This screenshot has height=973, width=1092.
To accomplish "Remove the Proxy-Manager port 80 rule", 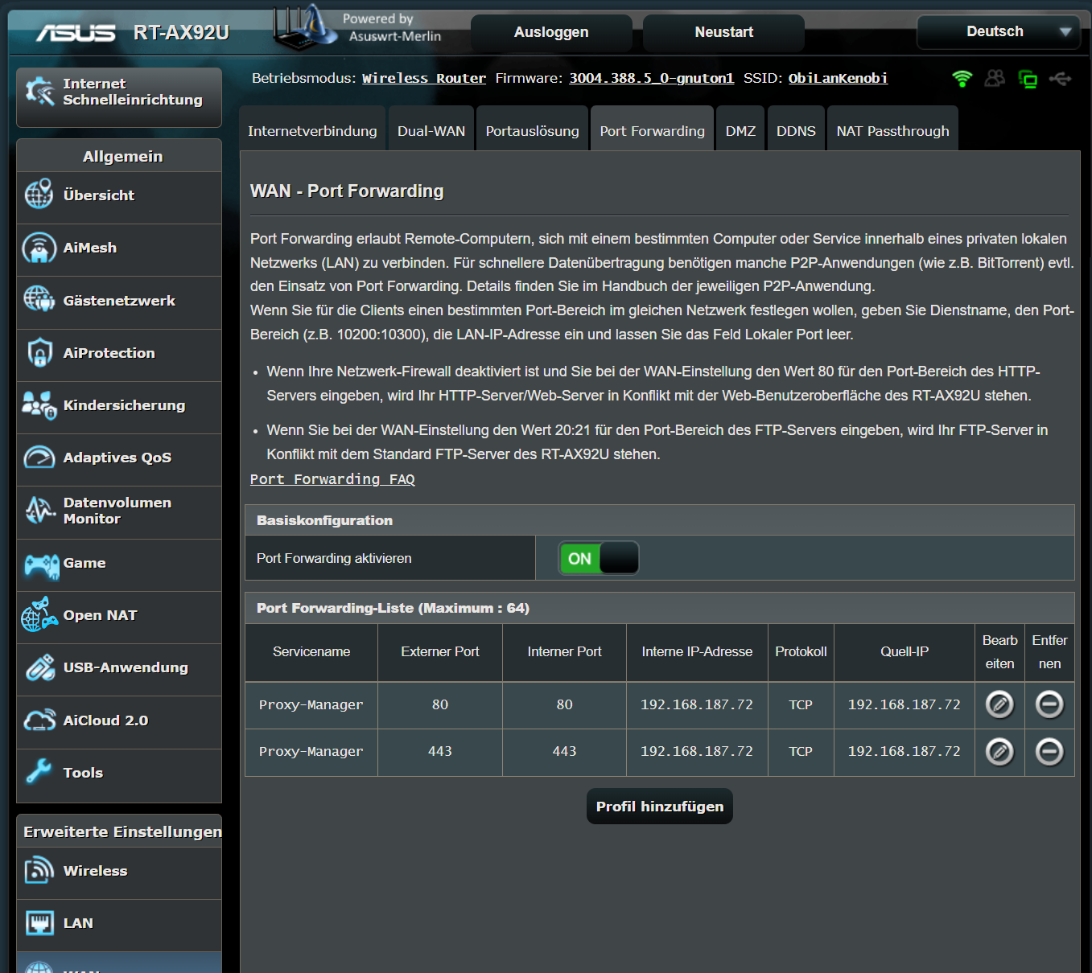I will [x=1049, y=704].
